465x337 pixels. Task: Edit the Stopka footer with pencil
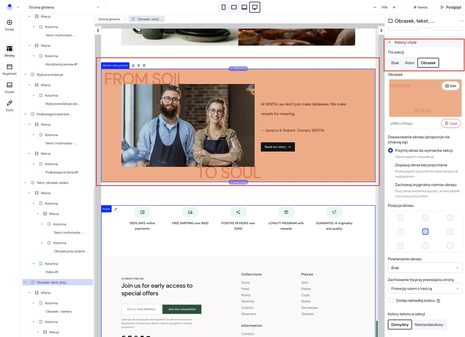116,209
